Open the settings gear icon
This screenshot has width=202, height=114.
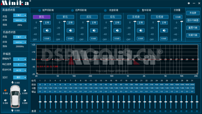pyautogui.click(x=189, y=3)
